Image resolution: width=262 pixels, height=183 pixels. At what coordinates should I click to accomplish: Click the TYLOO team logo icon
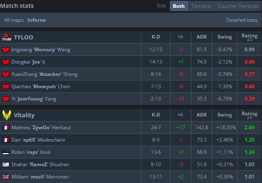coord(6,37)
